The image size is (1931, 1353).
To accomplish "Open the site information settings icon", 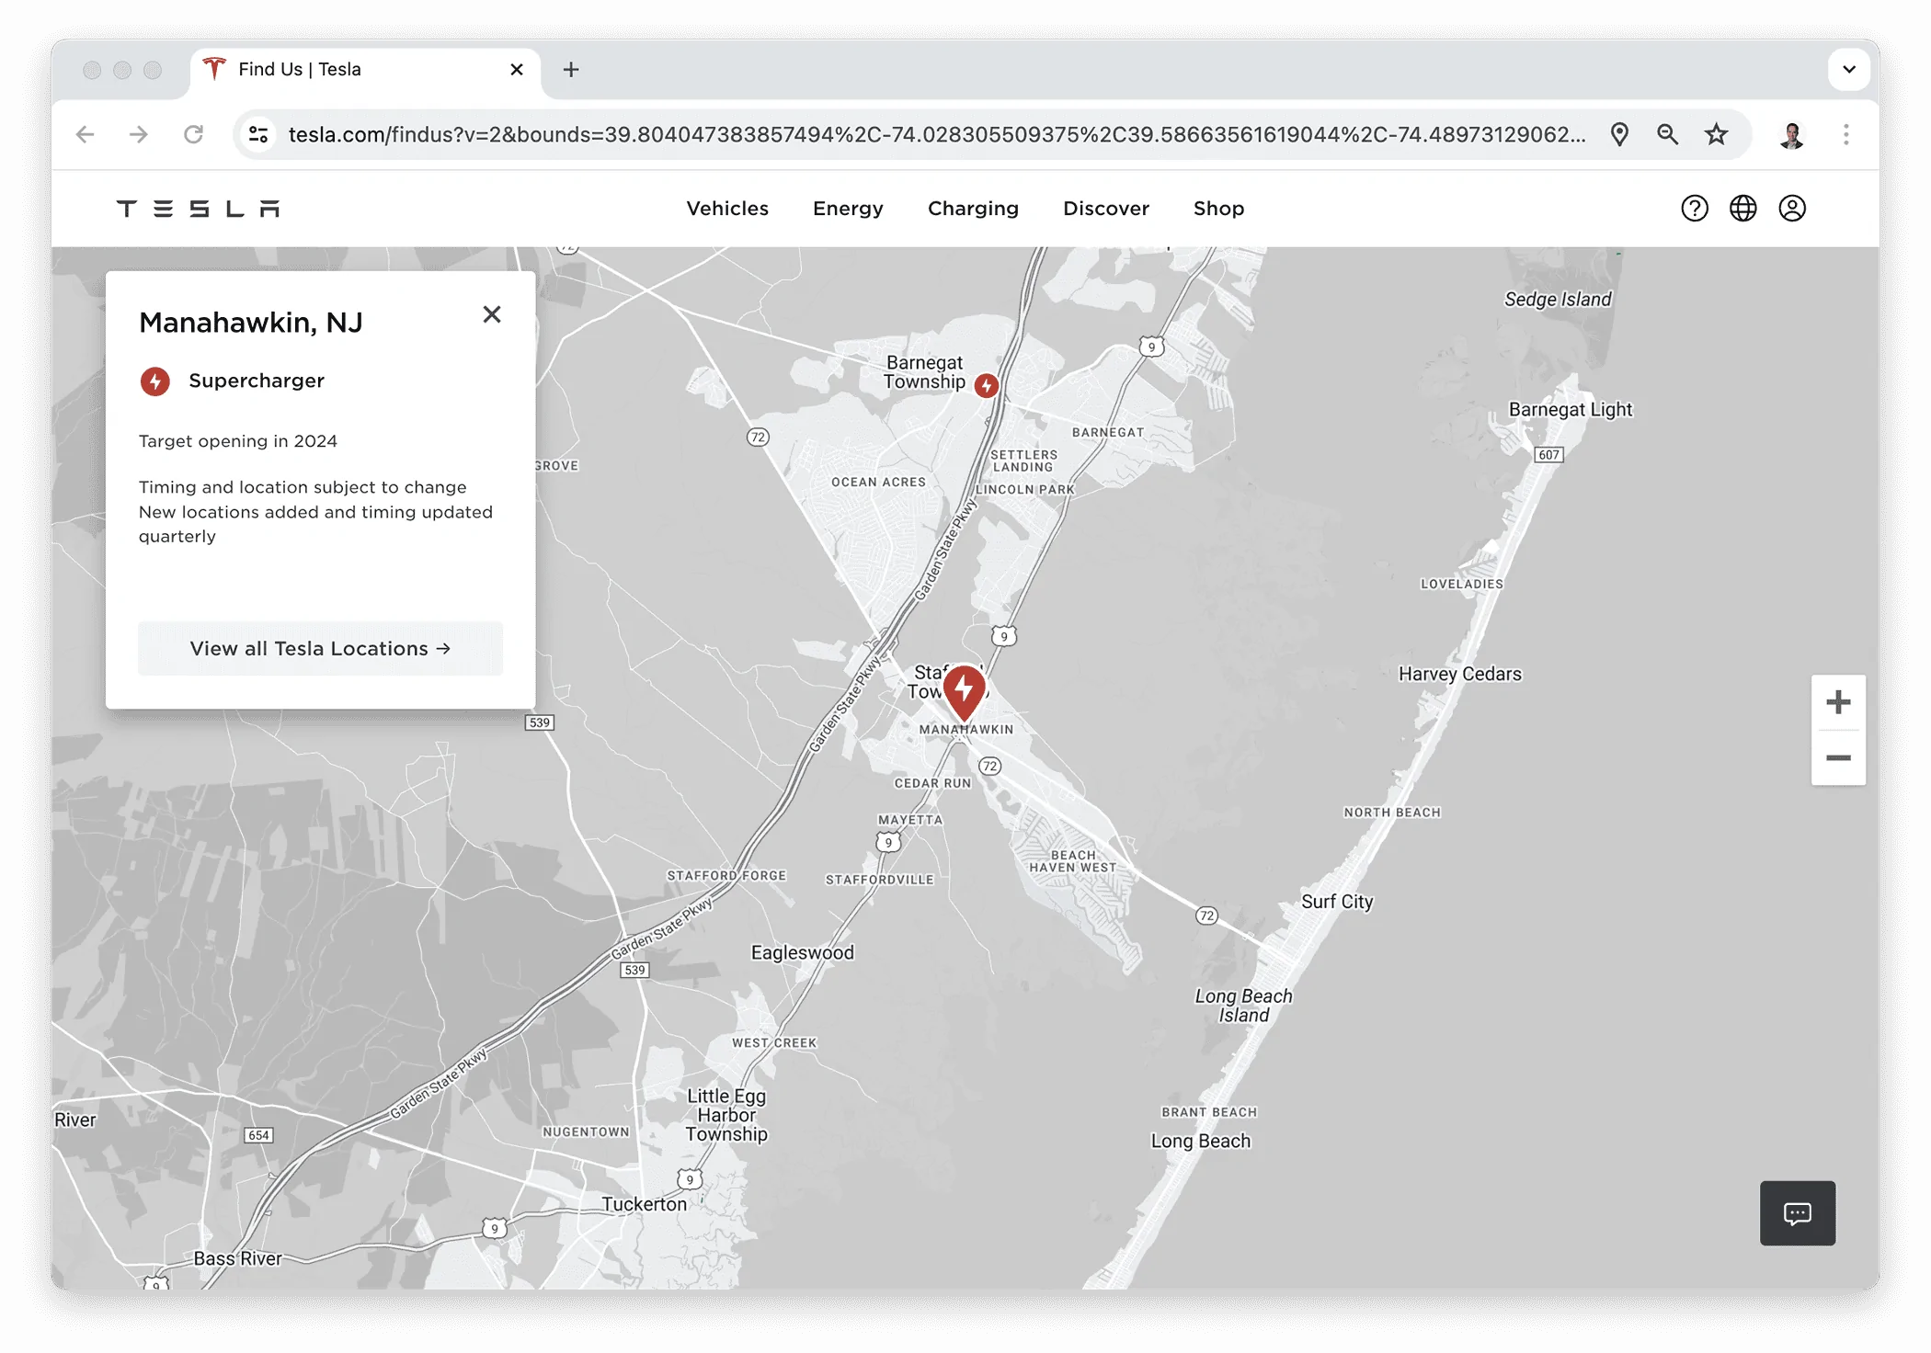I will coord(259,134).
